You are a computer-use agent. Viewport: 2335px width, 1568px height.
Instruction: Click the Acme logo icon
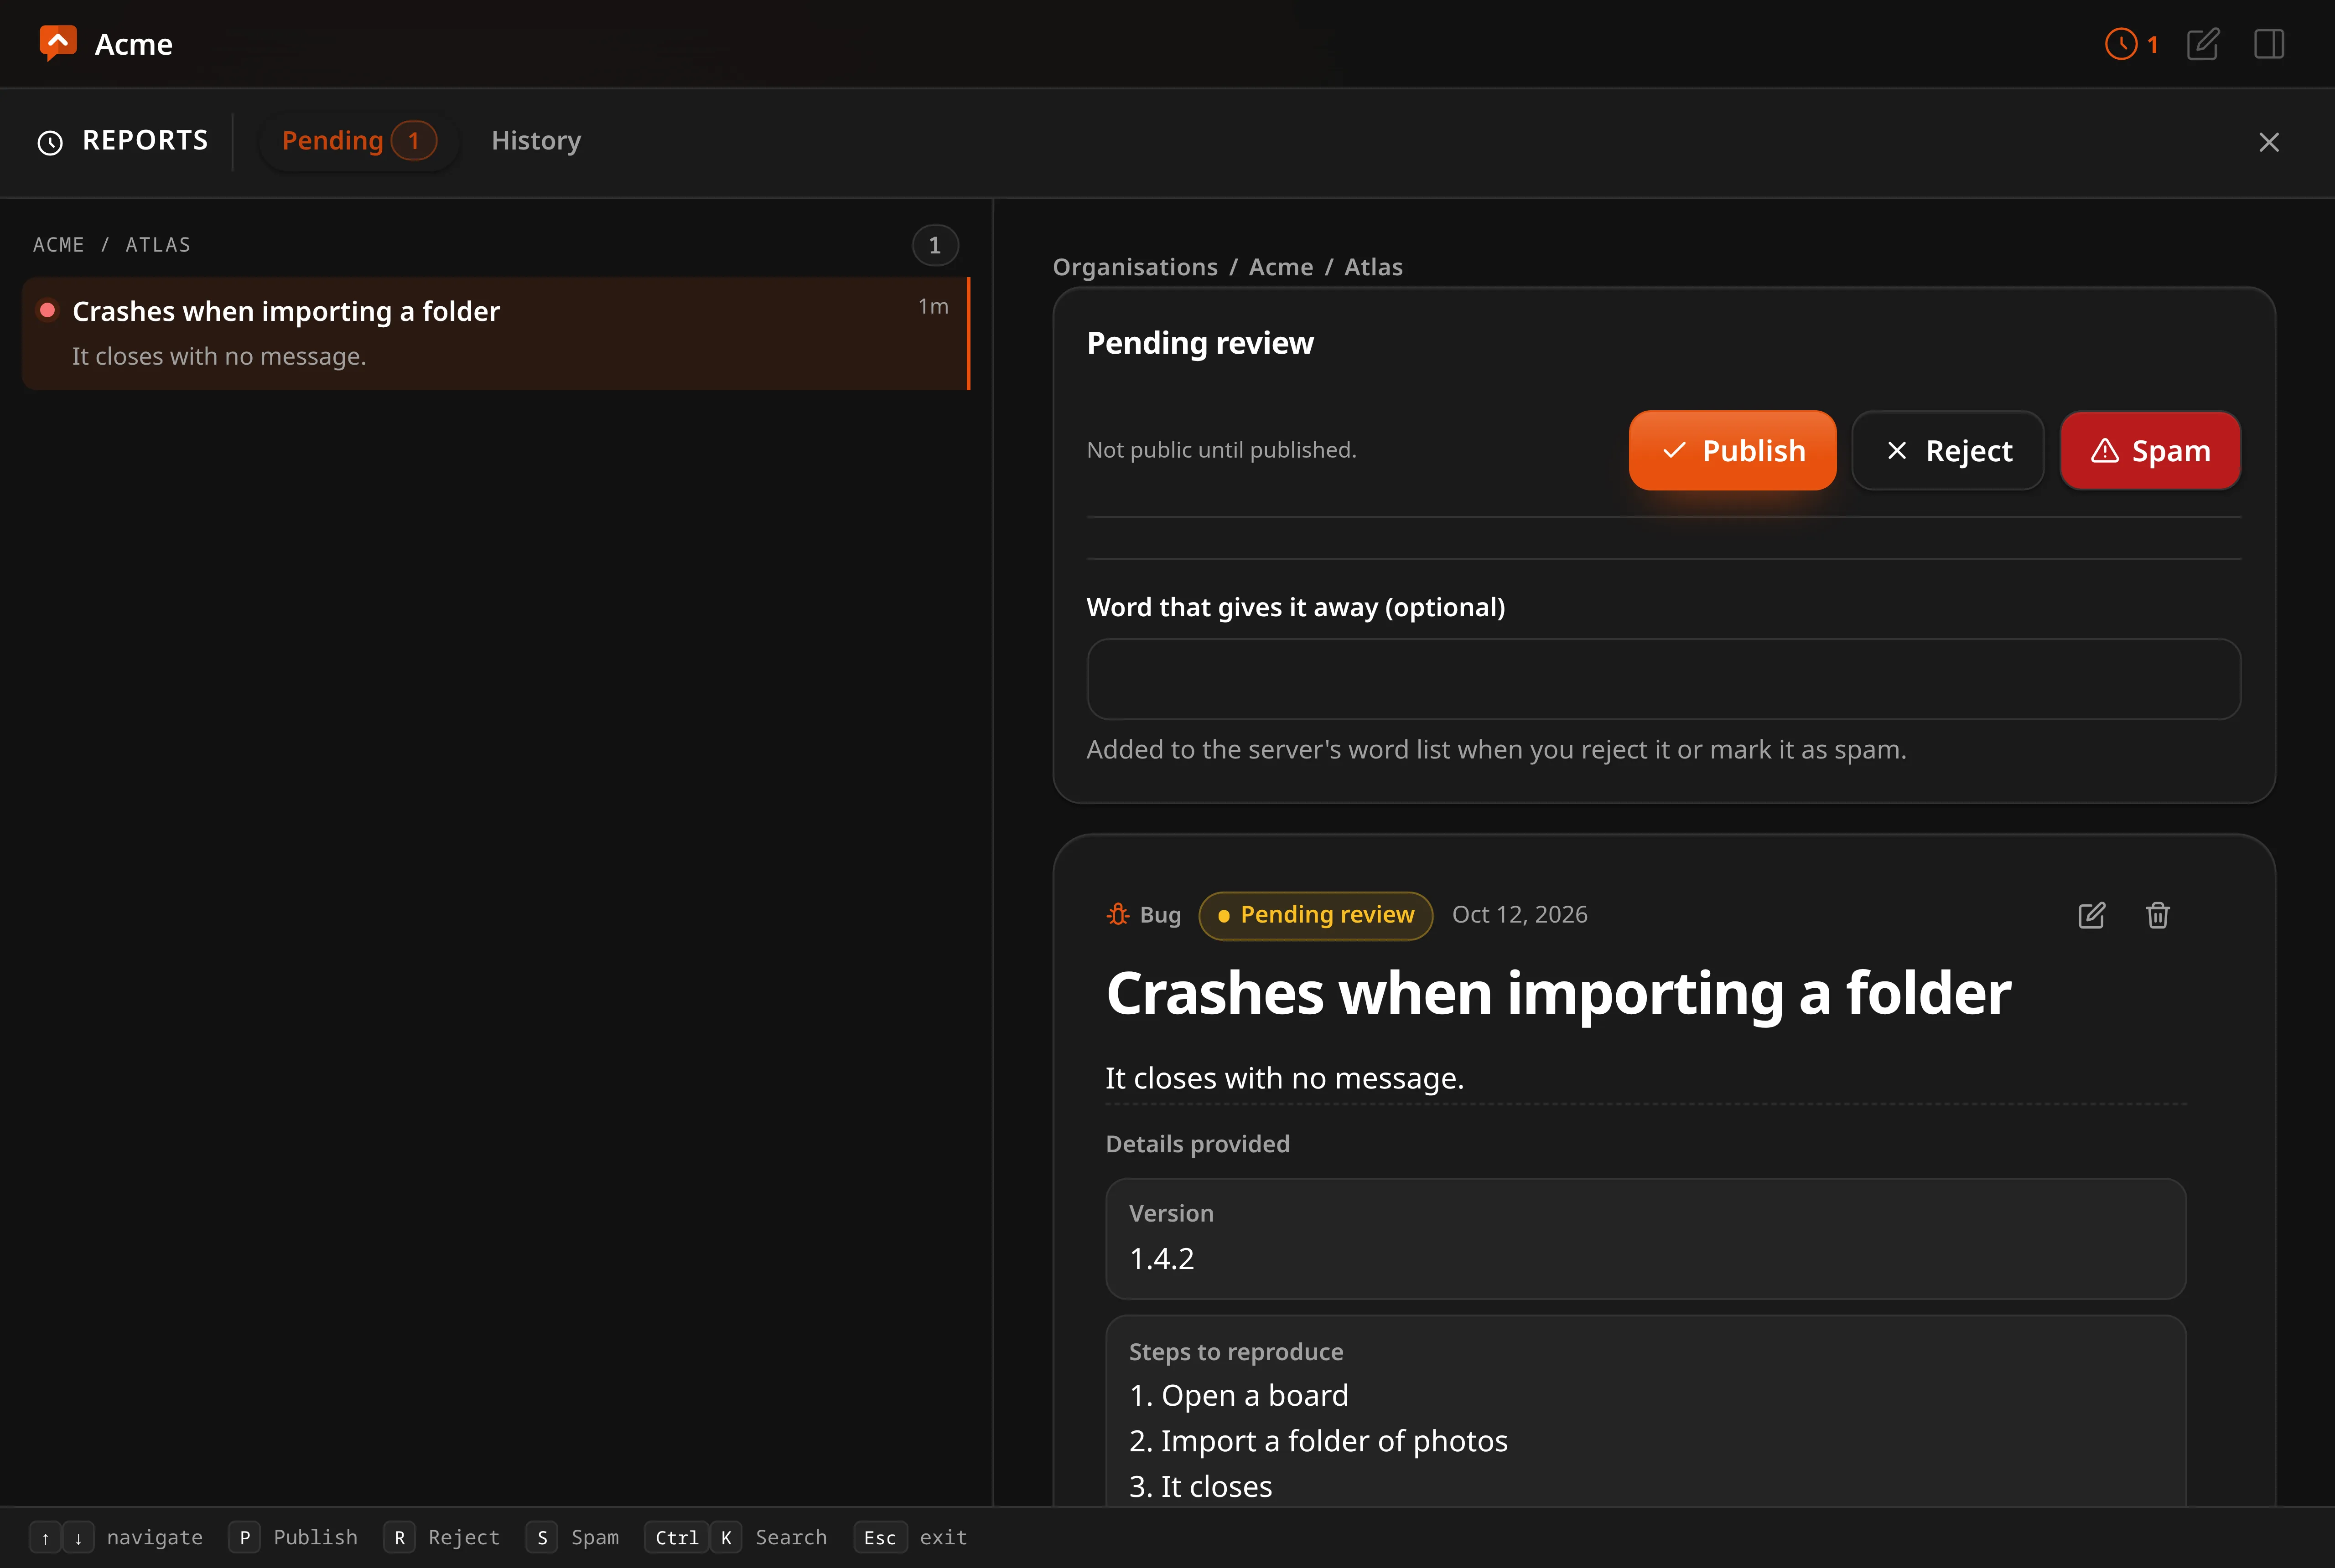coord(57,43)
